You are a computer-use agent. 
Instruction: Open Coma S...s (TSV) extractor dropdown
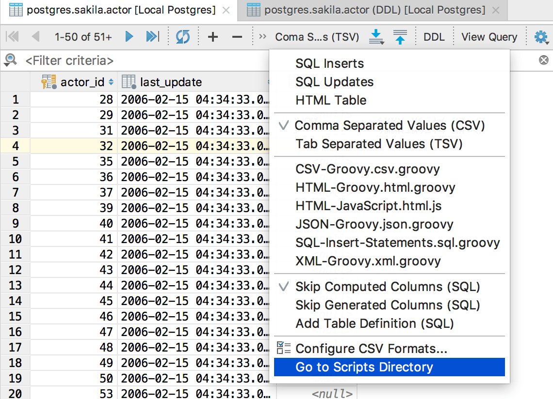pyautogui.click(x=317, y=37)
